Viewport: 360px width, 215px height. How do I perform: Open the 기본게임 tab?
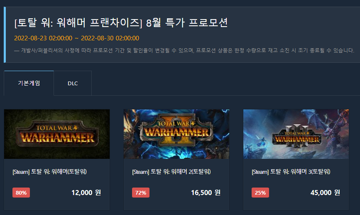(x=29, y=83)
